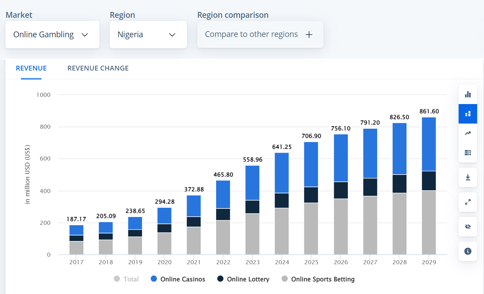Select the stacked bar chart view

(468, 113)
